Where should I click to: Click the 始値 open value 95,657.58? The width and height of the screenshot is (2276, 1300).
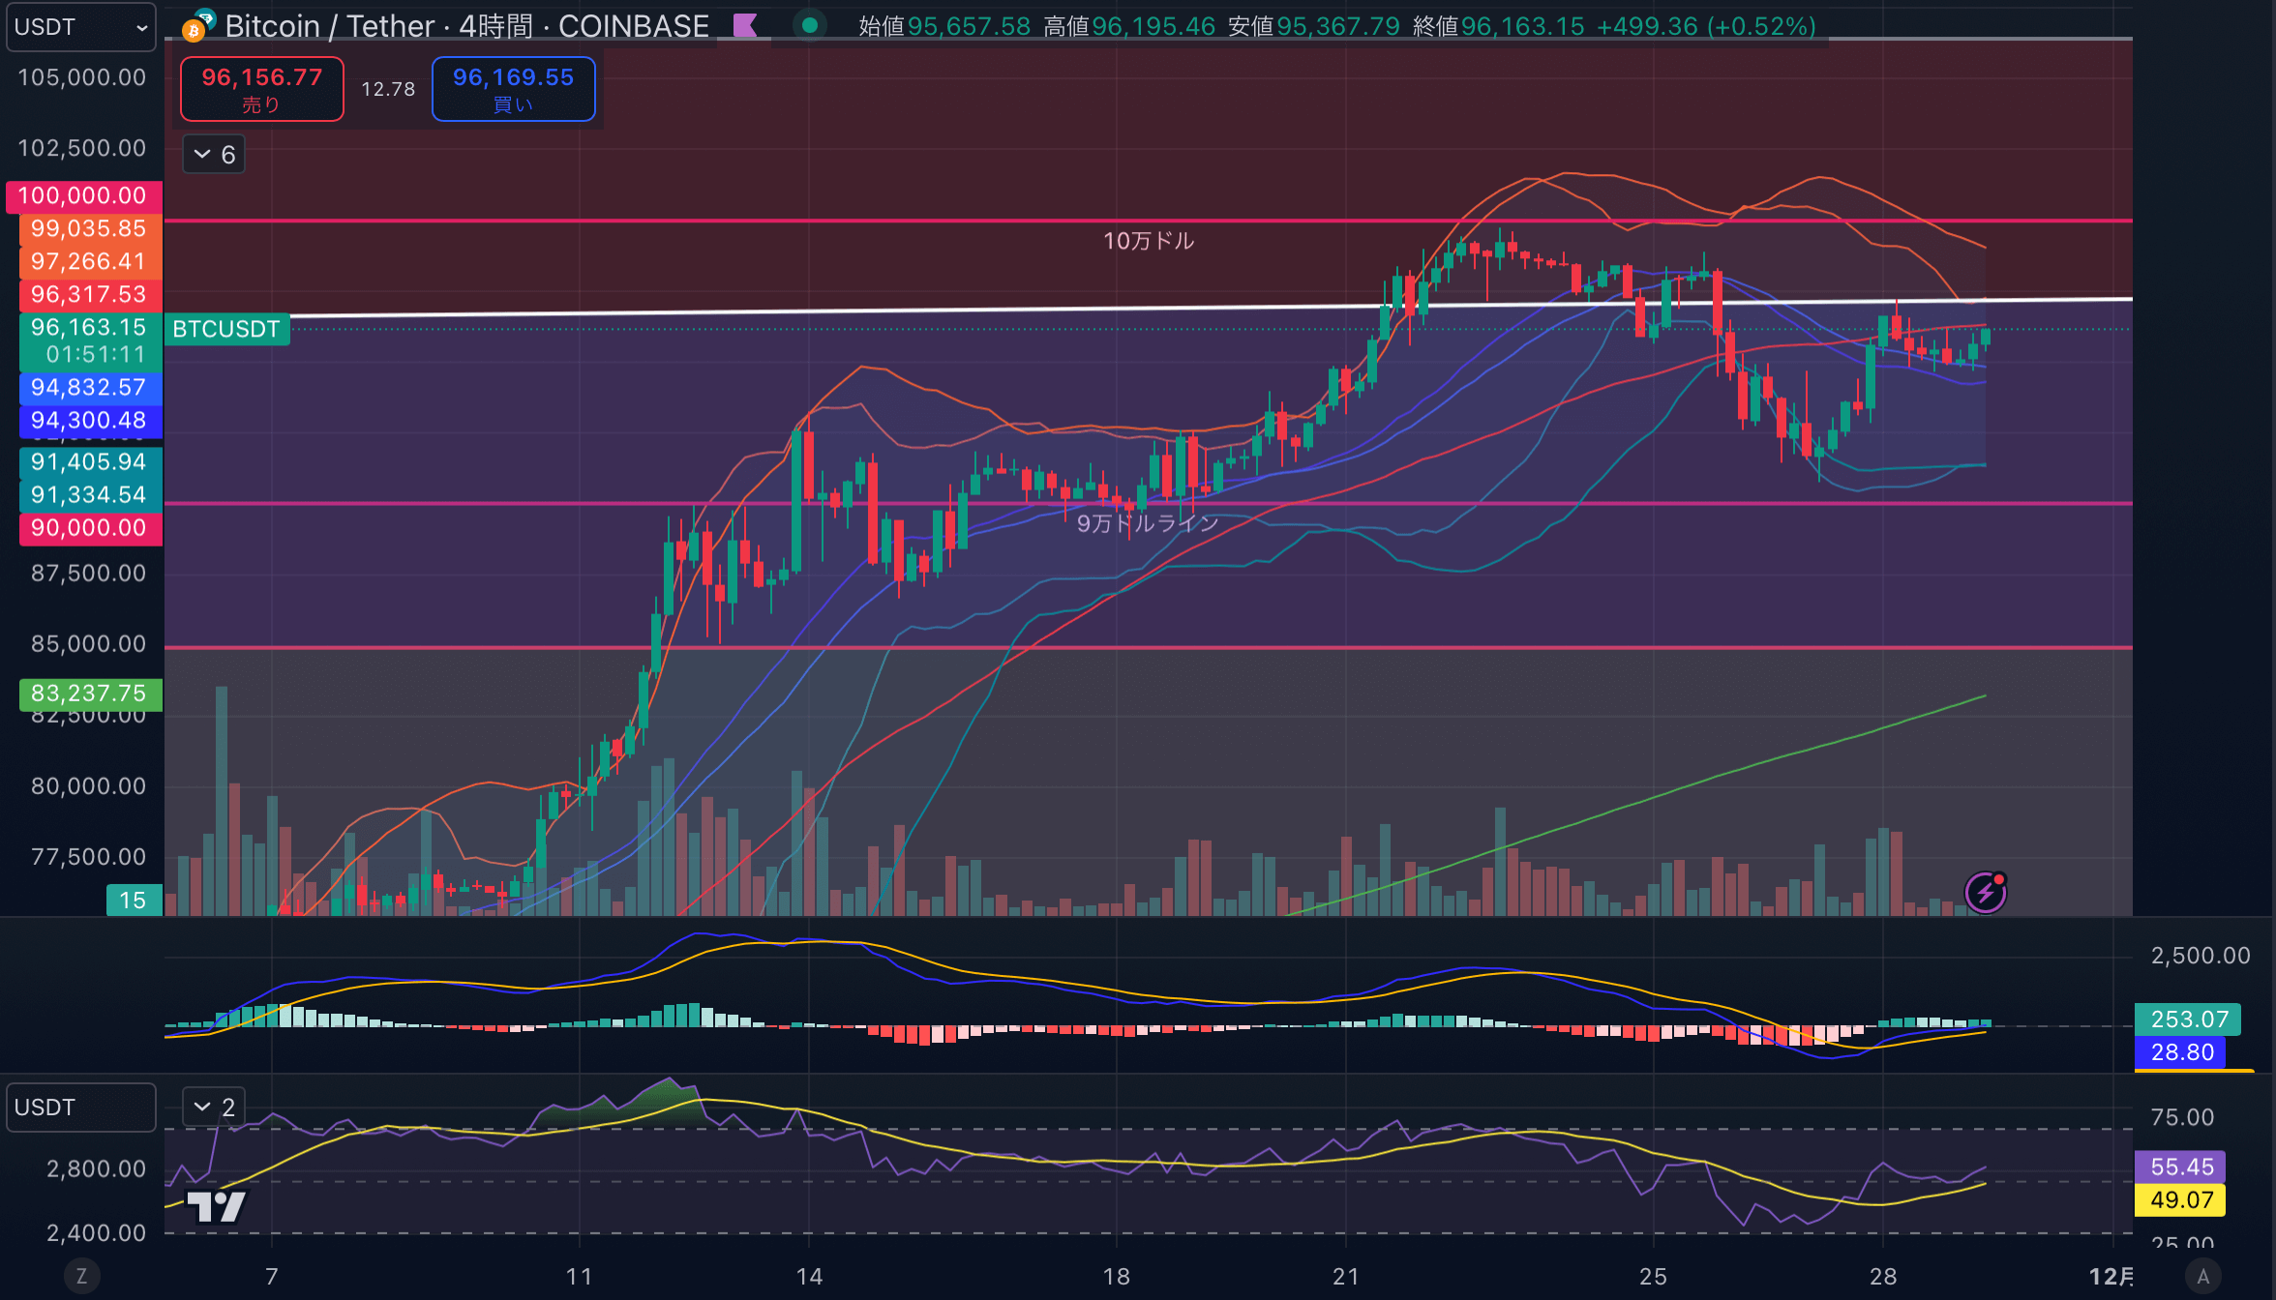(x=970, y=26)
